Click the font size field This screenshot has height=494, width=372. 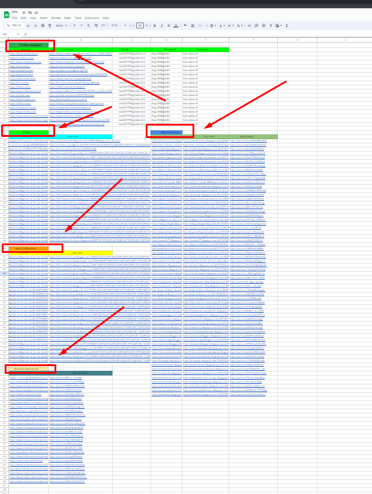pyautogui.click(x=140, y=25)
